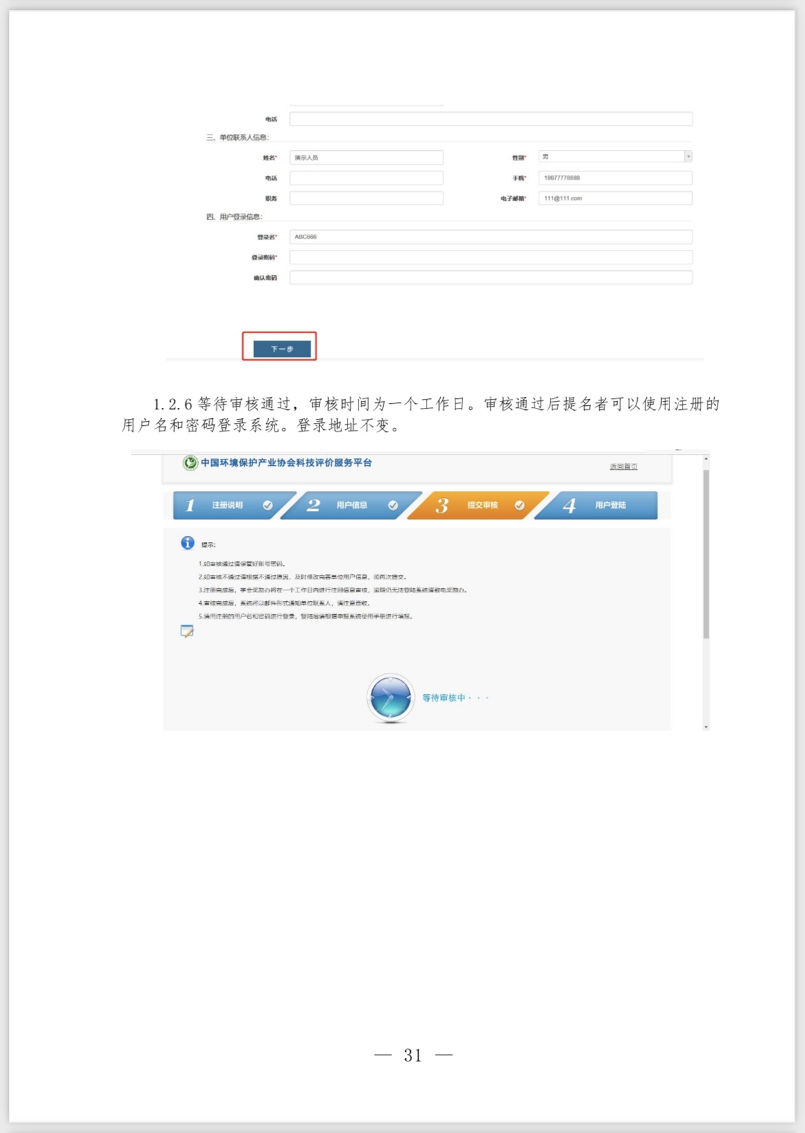Viewport: 805px width, 1133px height.
Task: Click the 四、用户登录信息 section heading
Action: (x=234, y=217)
